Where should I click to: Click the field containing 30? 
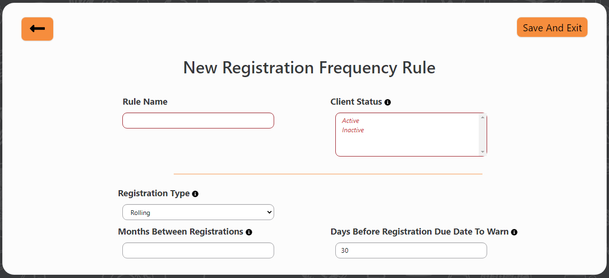click(x=411, y=250)
